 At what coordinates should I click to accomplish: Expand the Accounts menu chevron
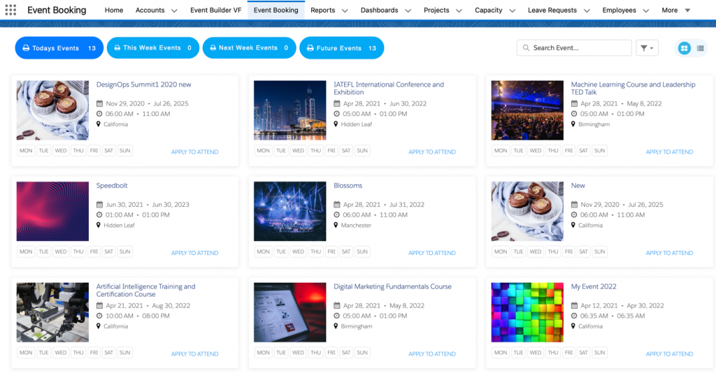pos(174,10)
